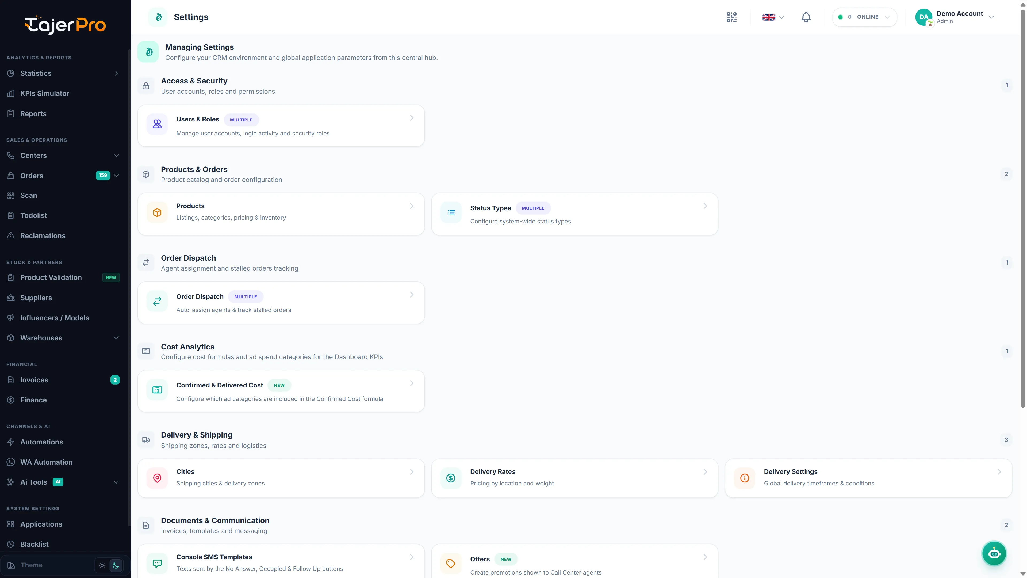Open the Delivery Settings card

(868, 478)
